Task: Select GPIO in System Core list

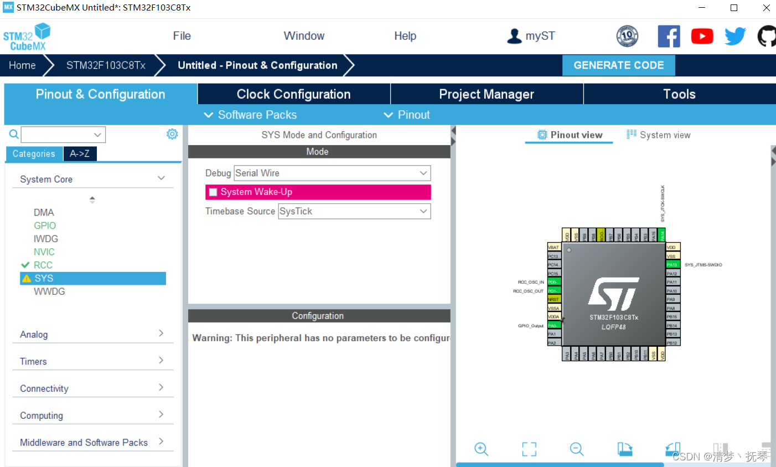Action: [45, 225]
